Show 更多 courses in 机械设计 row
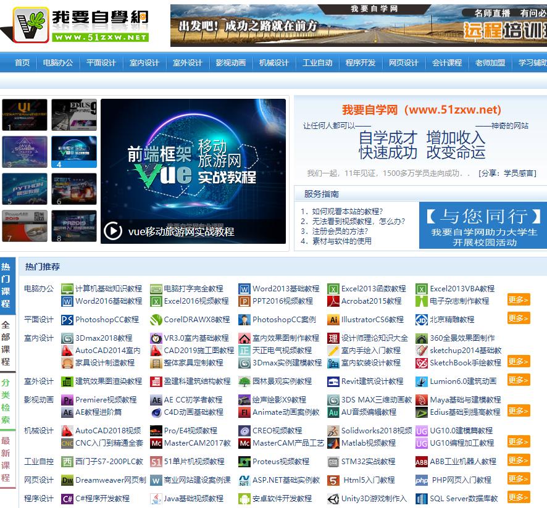This screenshot has width=547, height=508. pos(519,441)
